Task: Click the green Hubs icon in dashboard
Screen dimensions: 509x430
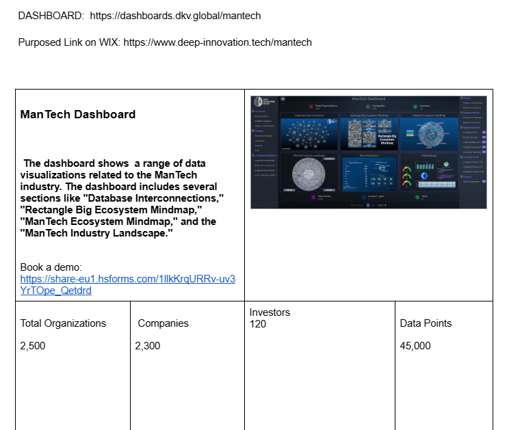Action: (417, 197)
